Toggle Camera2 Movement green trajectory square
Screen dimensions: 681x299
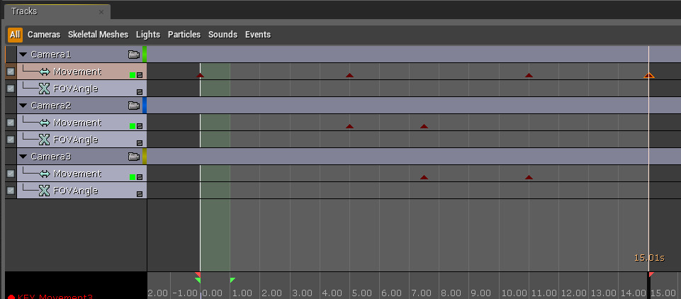coord(133,126)
